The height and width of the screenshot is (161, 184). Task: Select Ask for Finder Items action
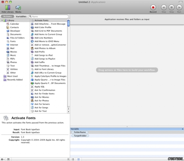tap(49, 94)
